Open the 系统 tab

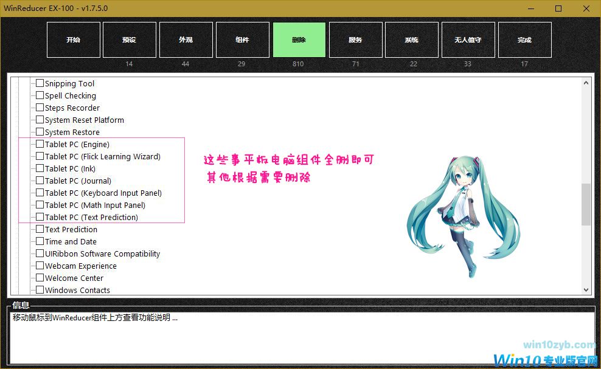411,40
